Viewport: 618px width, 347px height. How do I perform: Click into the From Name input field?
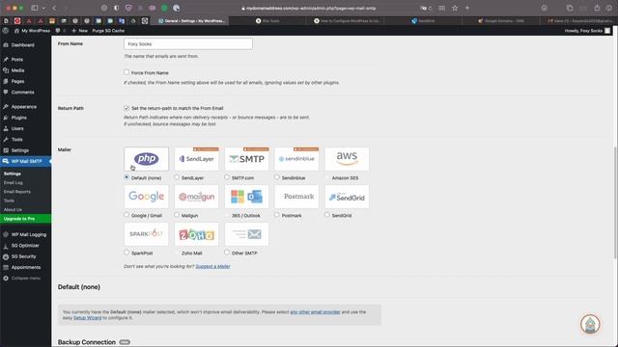point(188,43)
